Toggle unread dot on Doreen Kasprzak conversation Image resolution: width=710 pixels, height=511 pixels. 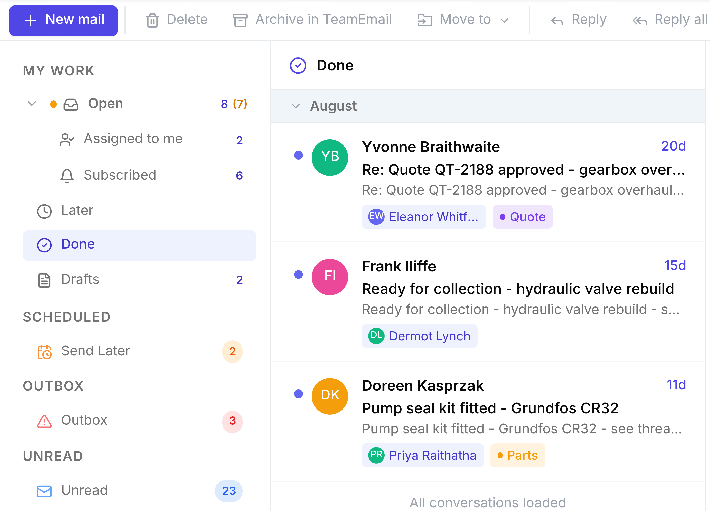pyautogui.click(x=298, y=394)
